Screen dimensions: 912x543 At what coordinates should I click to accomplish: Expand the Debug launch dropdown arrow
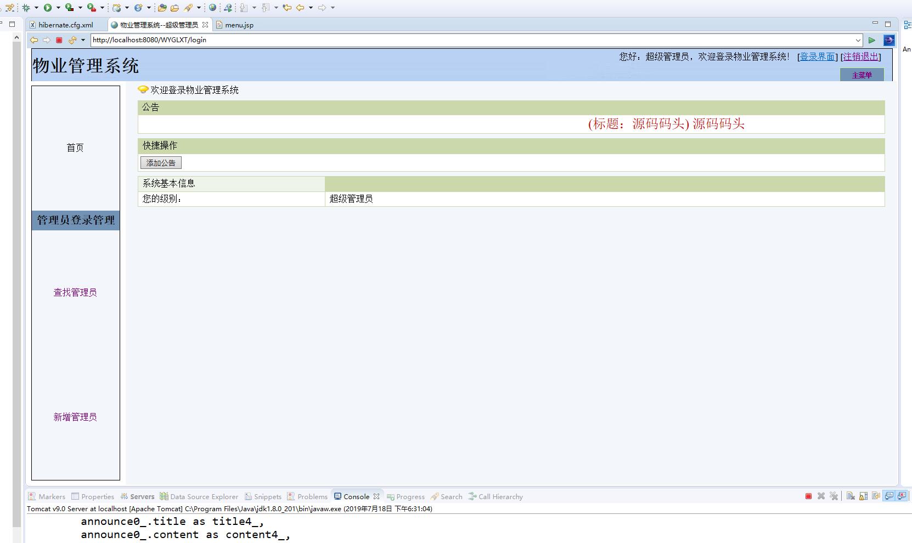pyautogui.click(x=36, y=8)
